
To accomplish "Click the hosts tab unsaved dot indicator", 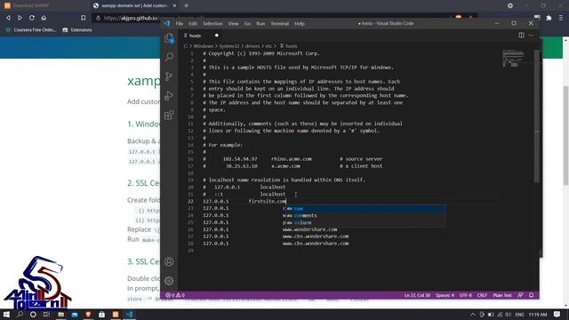I will click(217, 36).
